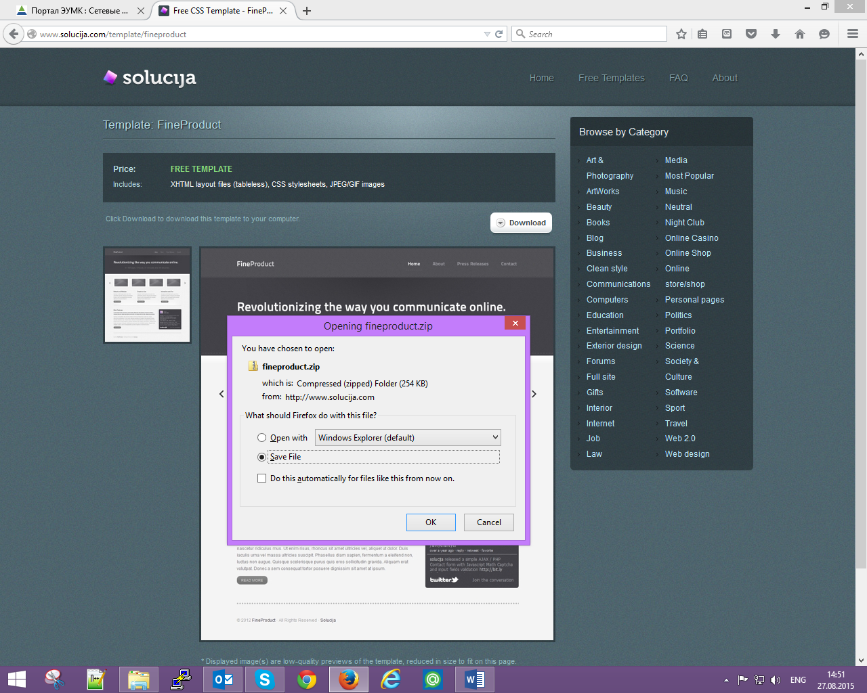Open the Web design category link

[x=688, y=454]
